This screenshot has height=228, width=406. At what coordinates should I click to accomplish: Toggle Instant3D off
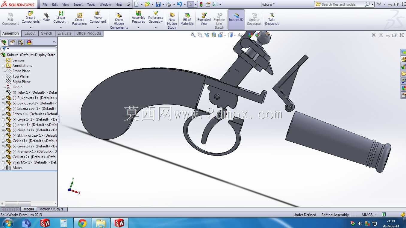236,19
